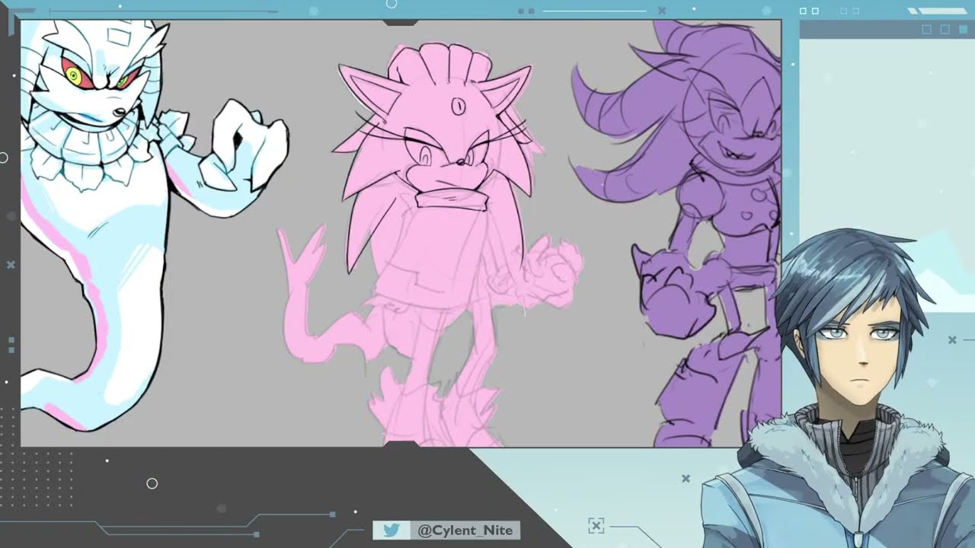Click the Twitter bird icon

point(391,530)
